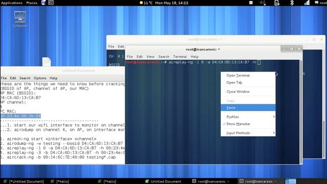Click the 'AP channel:' line in editor
Screen dimensions: 327x184
click(13, 102)
